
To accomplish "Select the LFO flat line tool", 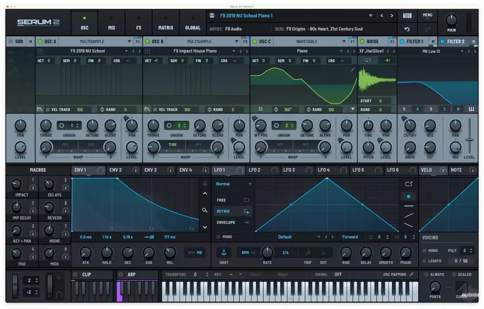I will click(409, 206).
